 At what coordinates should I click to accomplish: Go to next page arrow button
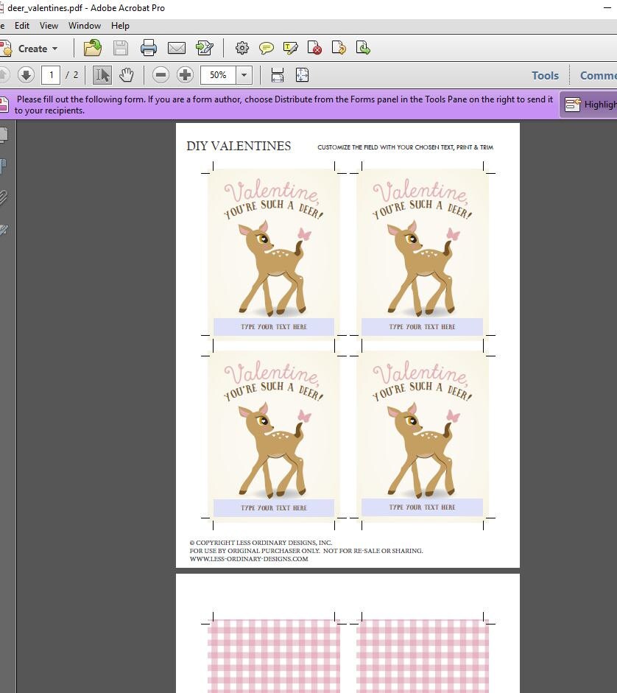26,75
